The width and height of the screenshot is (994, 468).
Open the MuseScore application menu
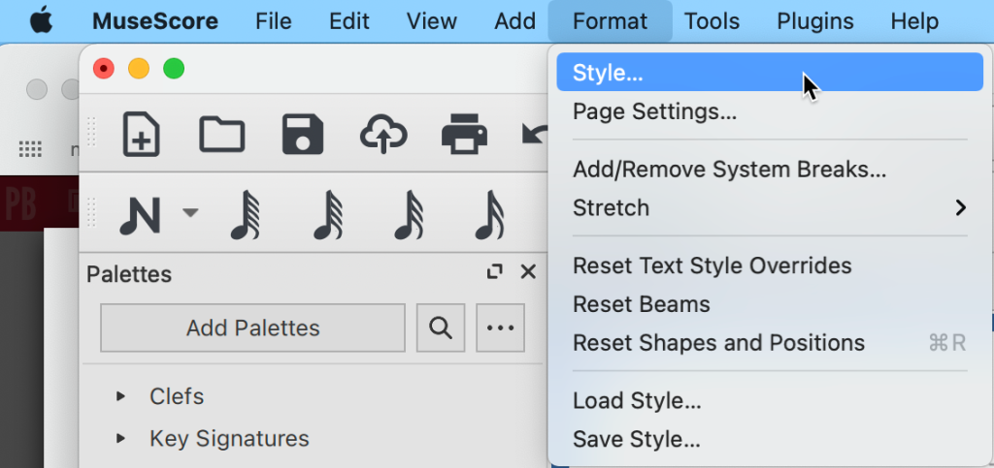coord(155,21)
